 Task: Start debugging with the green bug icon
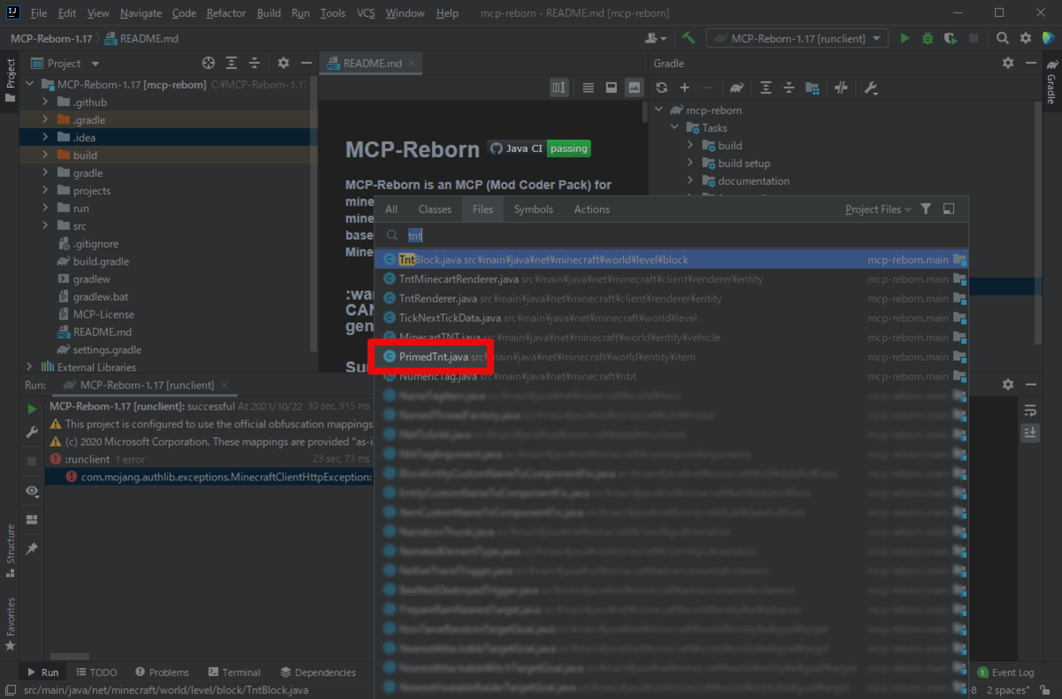[x=927, y=38]
